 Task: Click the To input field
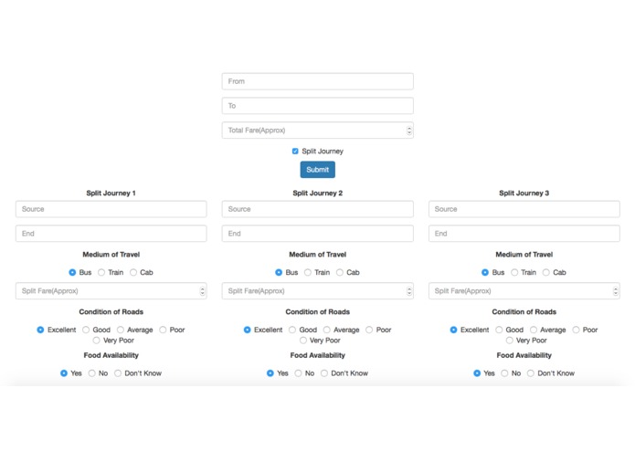point(318,106)
